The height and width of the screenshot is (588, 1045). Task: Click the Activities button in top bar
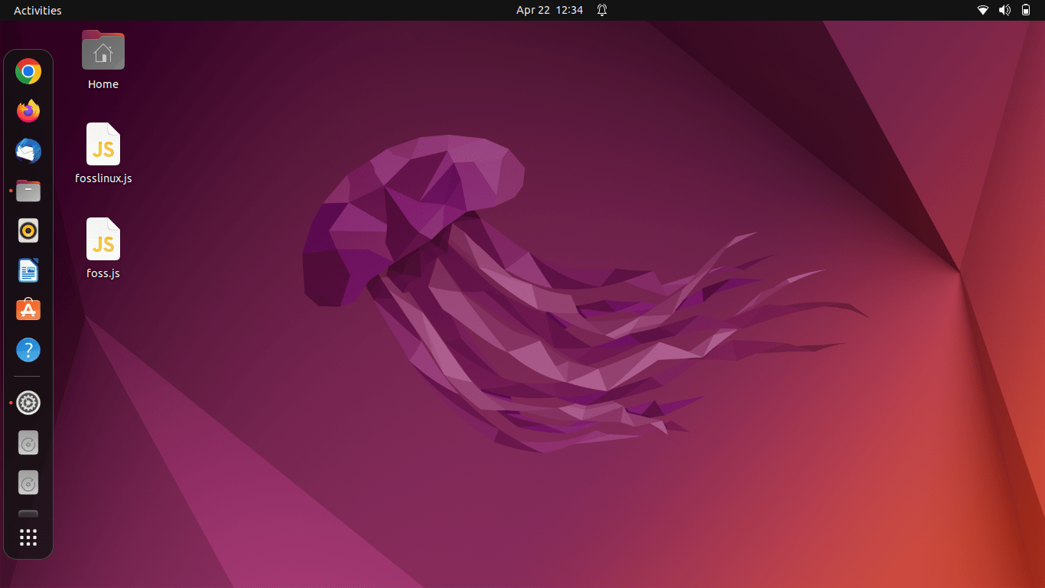[37, 11]
